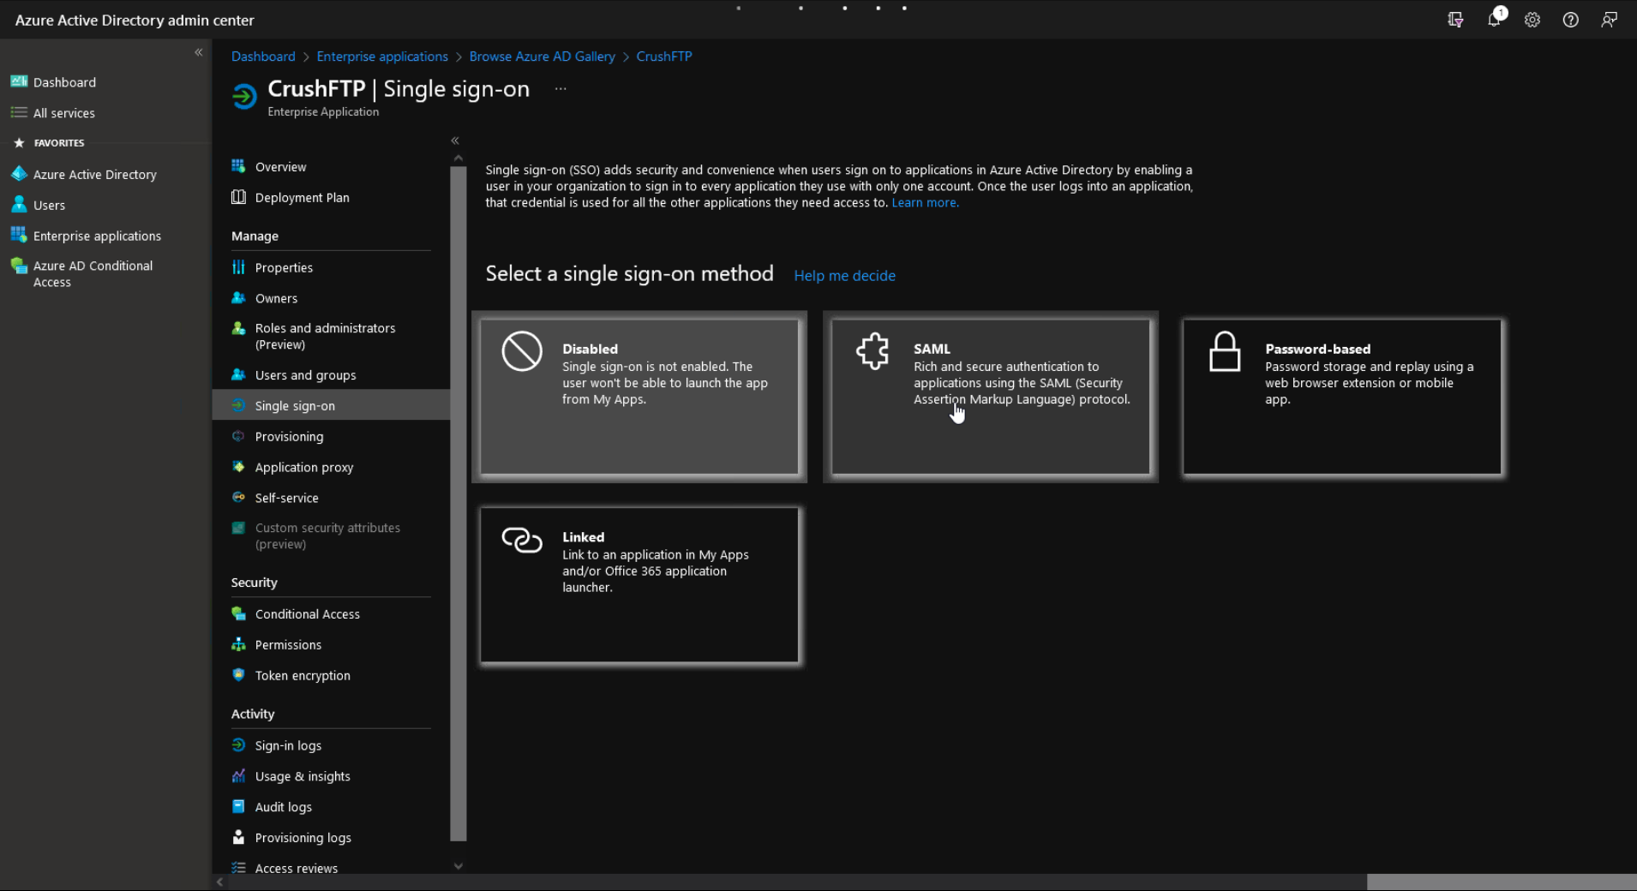This screenshot has height=891, width=1637.
Task: Click the Application proxy icon
Action: 238,467
